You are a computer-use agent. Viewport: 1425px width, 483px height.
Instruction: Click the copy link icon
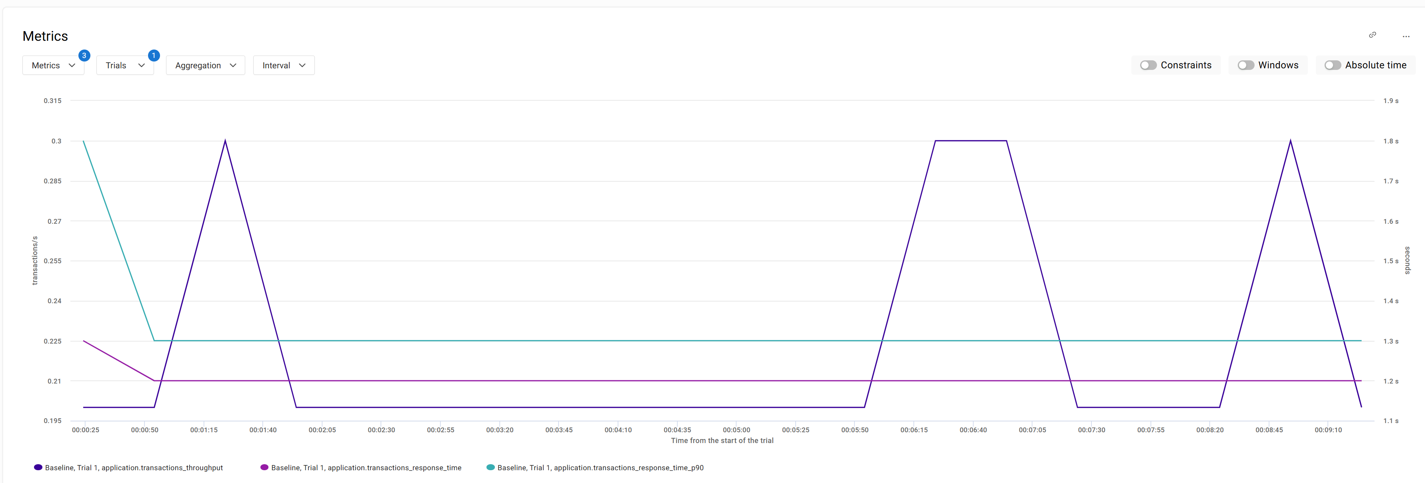1373,35
